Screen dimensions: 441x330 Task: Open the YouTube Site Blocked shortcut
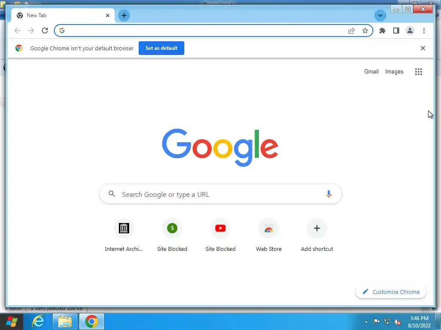coord(220,235)
